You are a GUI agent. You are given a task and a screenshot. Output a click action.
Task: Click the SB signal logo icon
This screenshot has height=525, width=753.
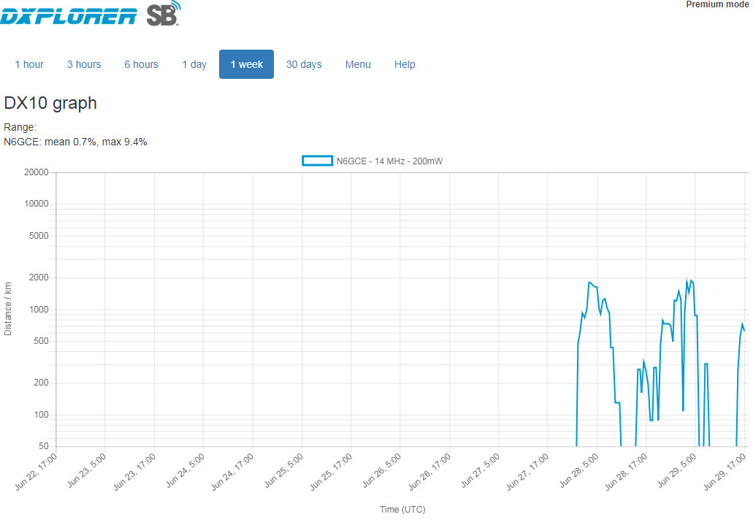[x=164, y=14]
